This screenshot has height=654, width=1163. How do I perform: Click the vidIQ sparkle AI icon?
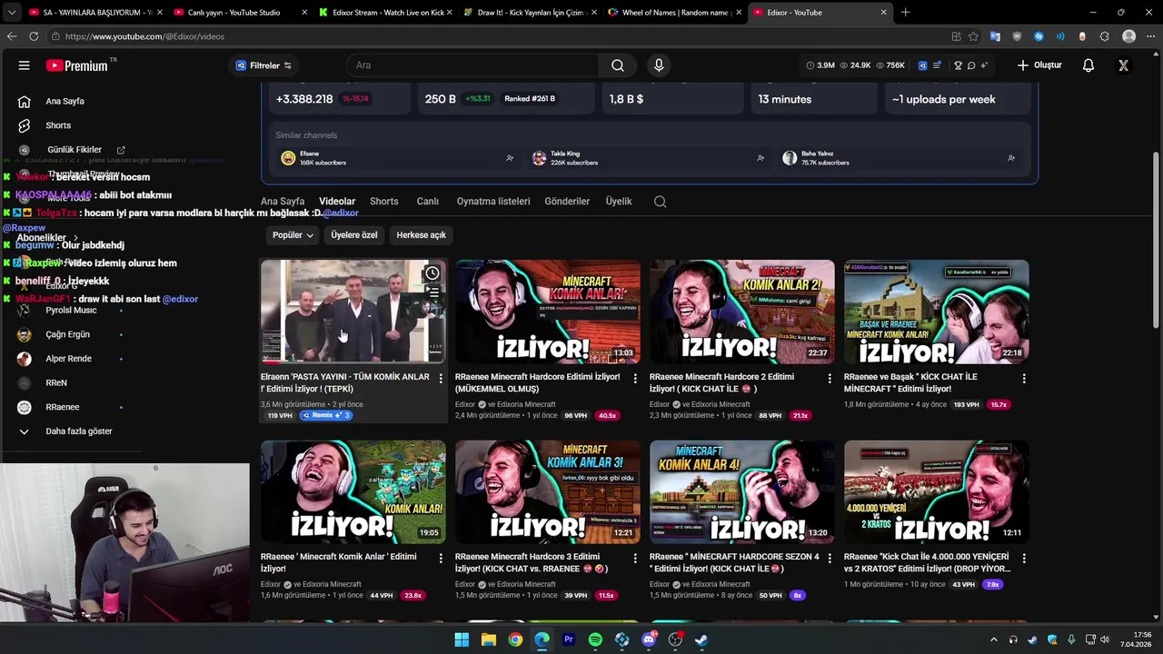pyautogui.click(x=984, y=65)
